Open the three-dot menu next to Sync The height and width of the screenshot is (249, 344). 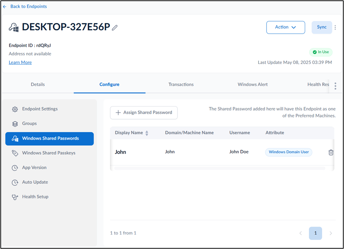pyautogui.click(x=335, y=27)
